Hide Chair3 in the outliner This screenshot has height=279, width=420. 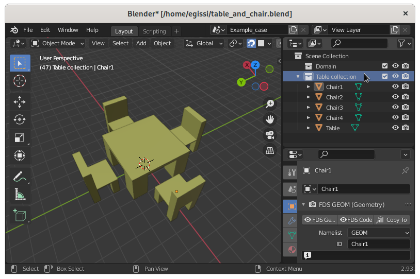coord(395,107)
